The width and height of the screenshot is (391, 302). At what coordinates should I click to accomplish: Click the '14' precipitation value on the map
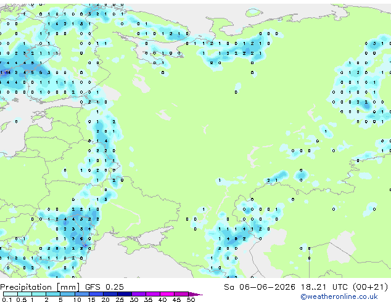click(8, 73)
